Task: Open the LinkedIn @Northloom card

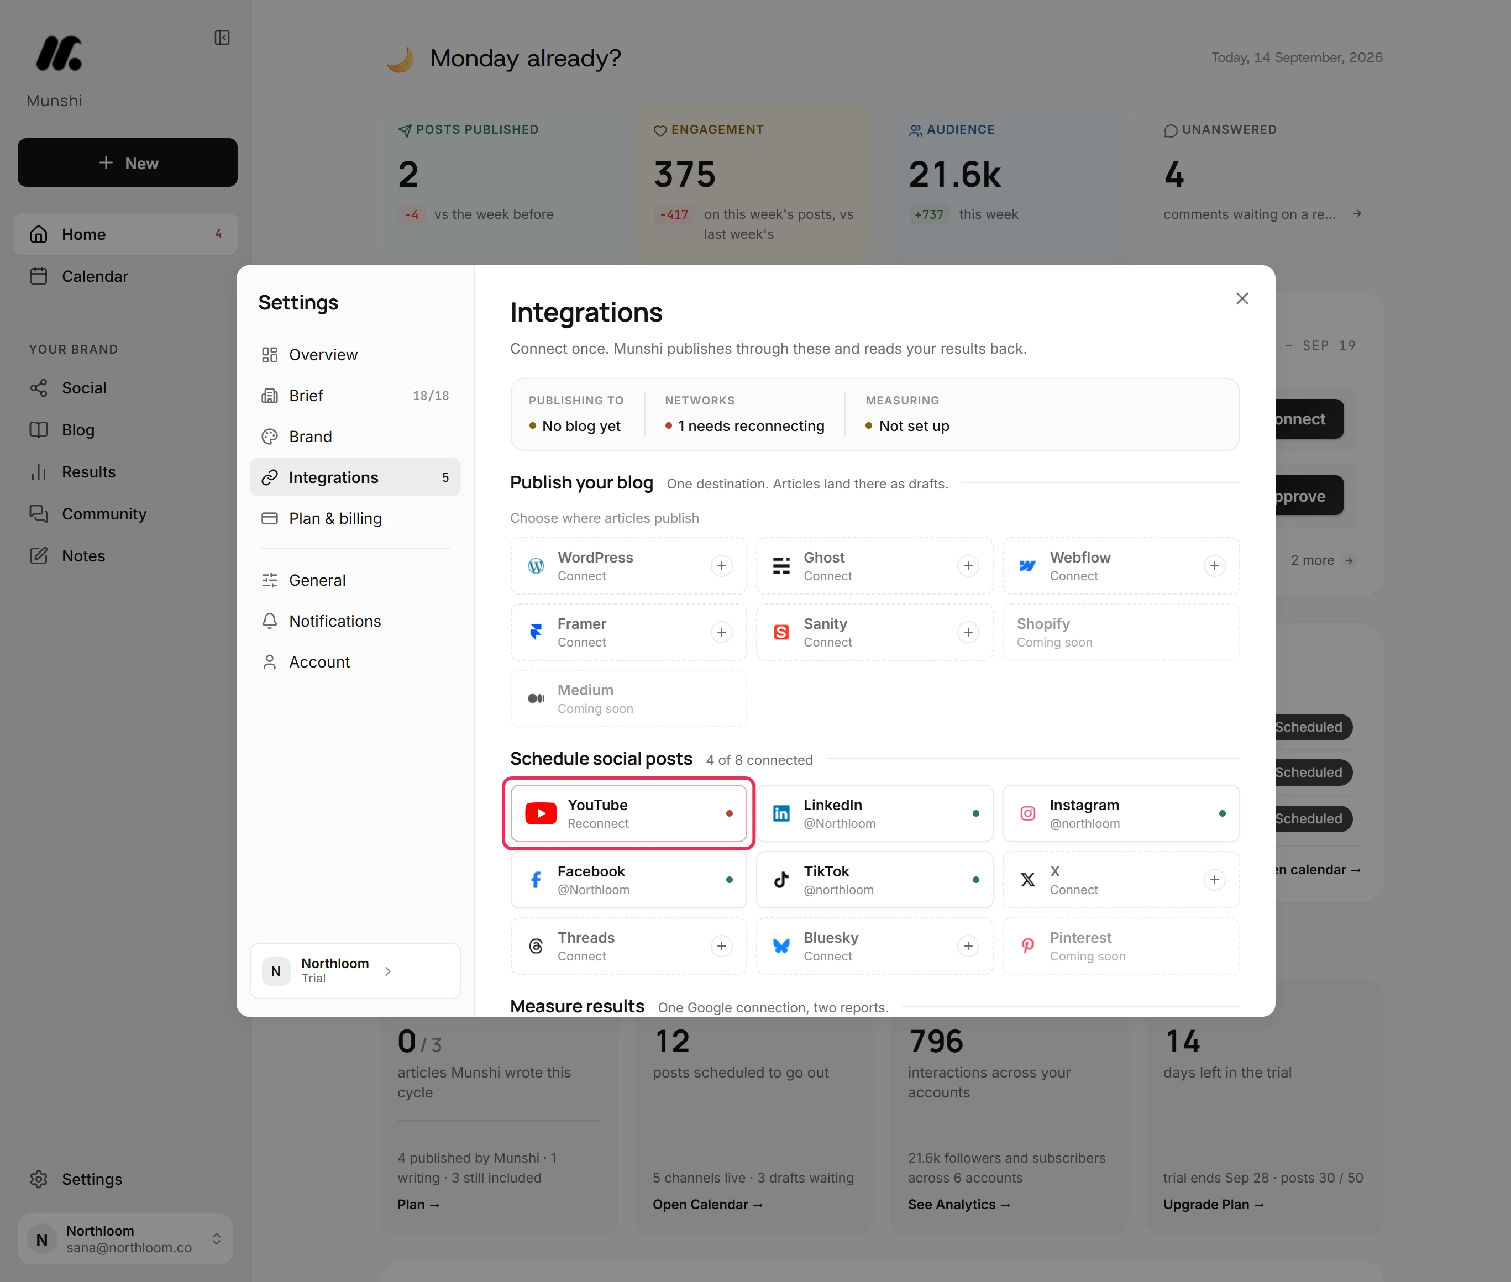Action: tap(874, 813)
